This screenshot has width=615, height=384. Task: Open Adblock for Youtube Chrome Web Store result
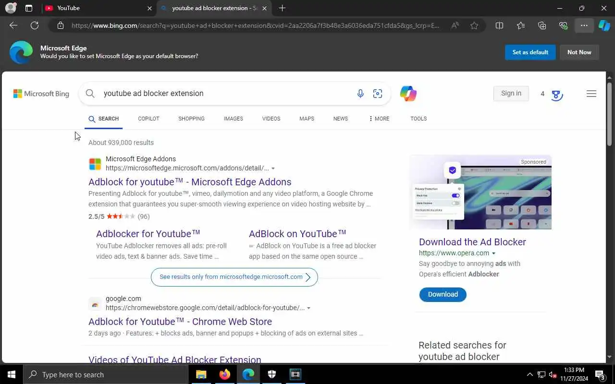pyautogui.click(x=180, y=322)
